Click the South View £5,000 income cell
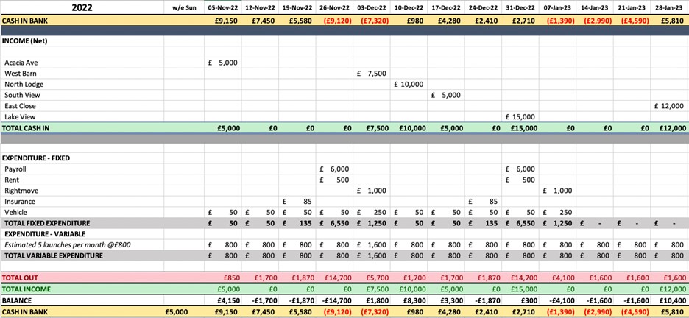689x318 pixels. [445, 95]
